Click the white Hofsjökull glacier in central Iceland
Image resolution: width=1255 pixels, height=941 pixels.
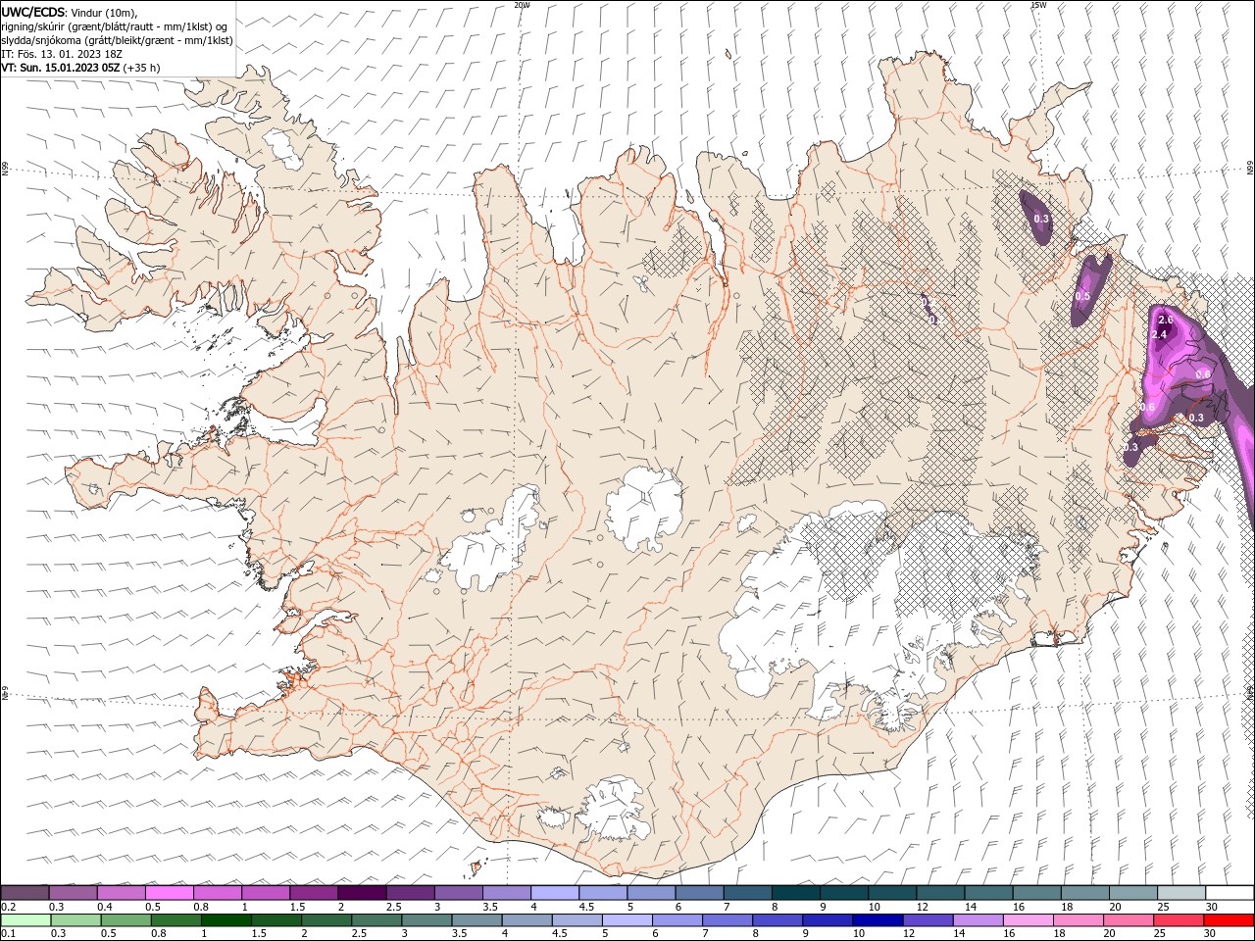(x=644, y=508)
